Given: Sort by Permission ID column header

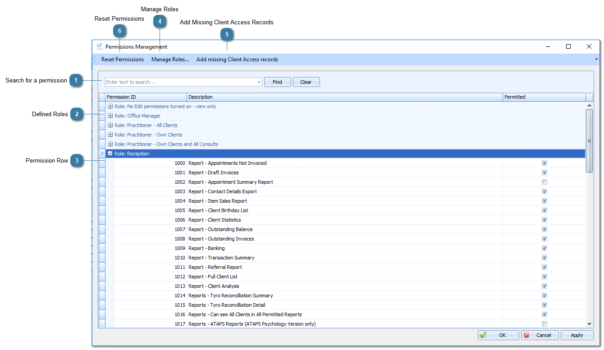Looking at the screenshot, I should [x=146, y=97].
